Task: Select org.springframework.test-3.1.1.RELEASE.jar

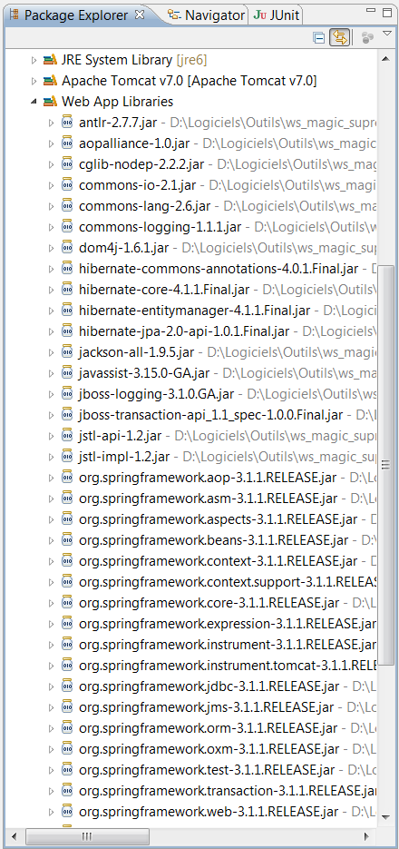Action: tap(207, 769)
